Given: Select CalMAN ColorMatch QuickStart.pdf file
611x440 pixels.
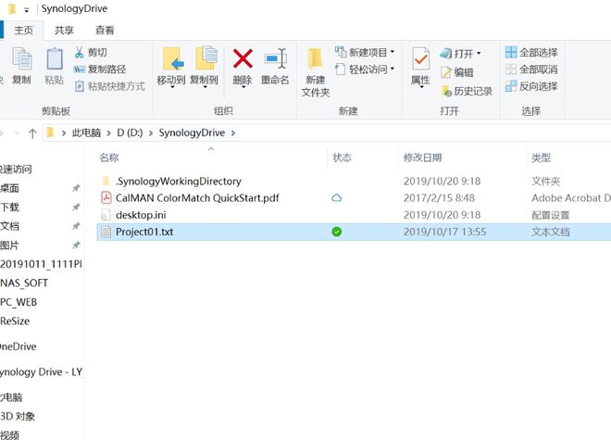Looking at the screenshot, I should pyautogui.click(x=197, y=198).
